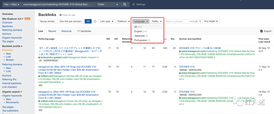Select the All backlinks toggle

coord(88,21)
